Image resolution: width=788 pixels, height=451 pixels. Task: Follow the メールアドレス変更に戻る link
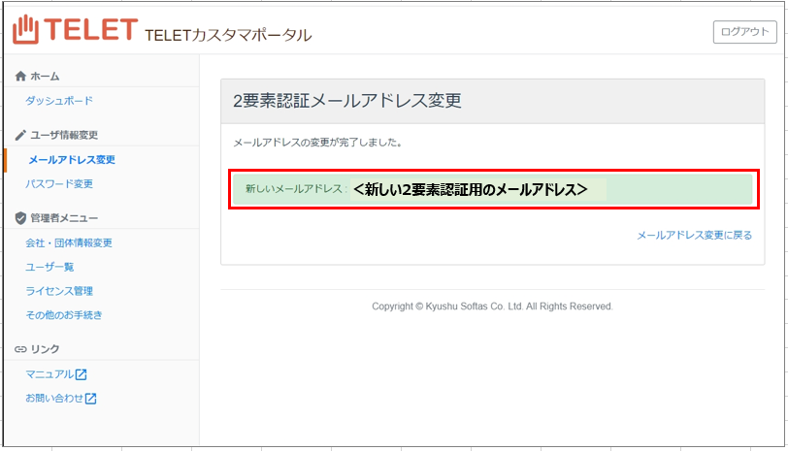(695, 235)
